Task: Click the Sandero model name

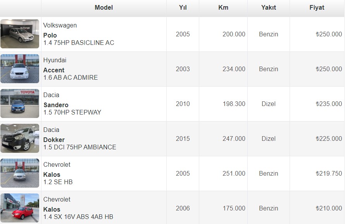Action: click(56, 105)
